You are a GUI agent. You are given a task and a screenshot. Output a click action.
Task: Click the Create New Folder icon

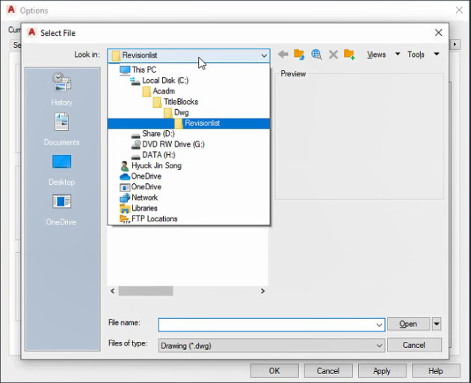click(349, 55)
